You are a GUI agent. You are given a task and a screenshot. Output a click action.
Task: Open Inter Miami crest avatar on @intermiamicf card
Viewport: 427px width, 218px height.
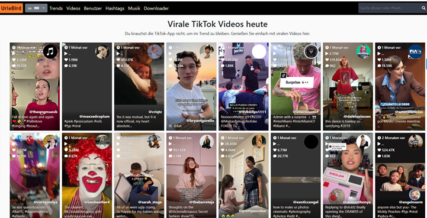[x=312, y=51]
